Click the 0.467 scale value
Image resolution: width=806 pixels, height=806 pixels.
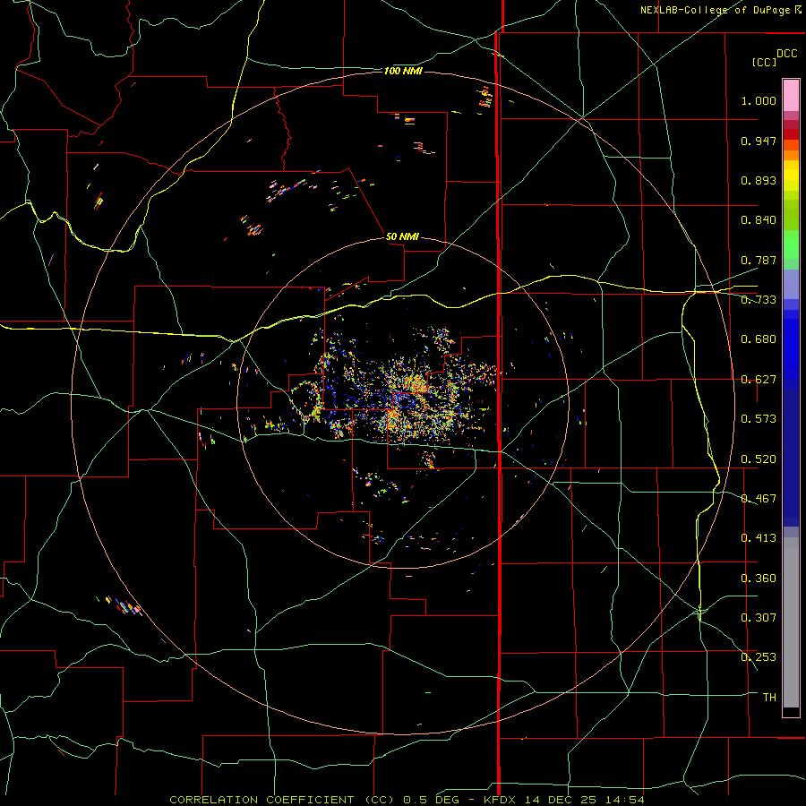coord(759,499)
